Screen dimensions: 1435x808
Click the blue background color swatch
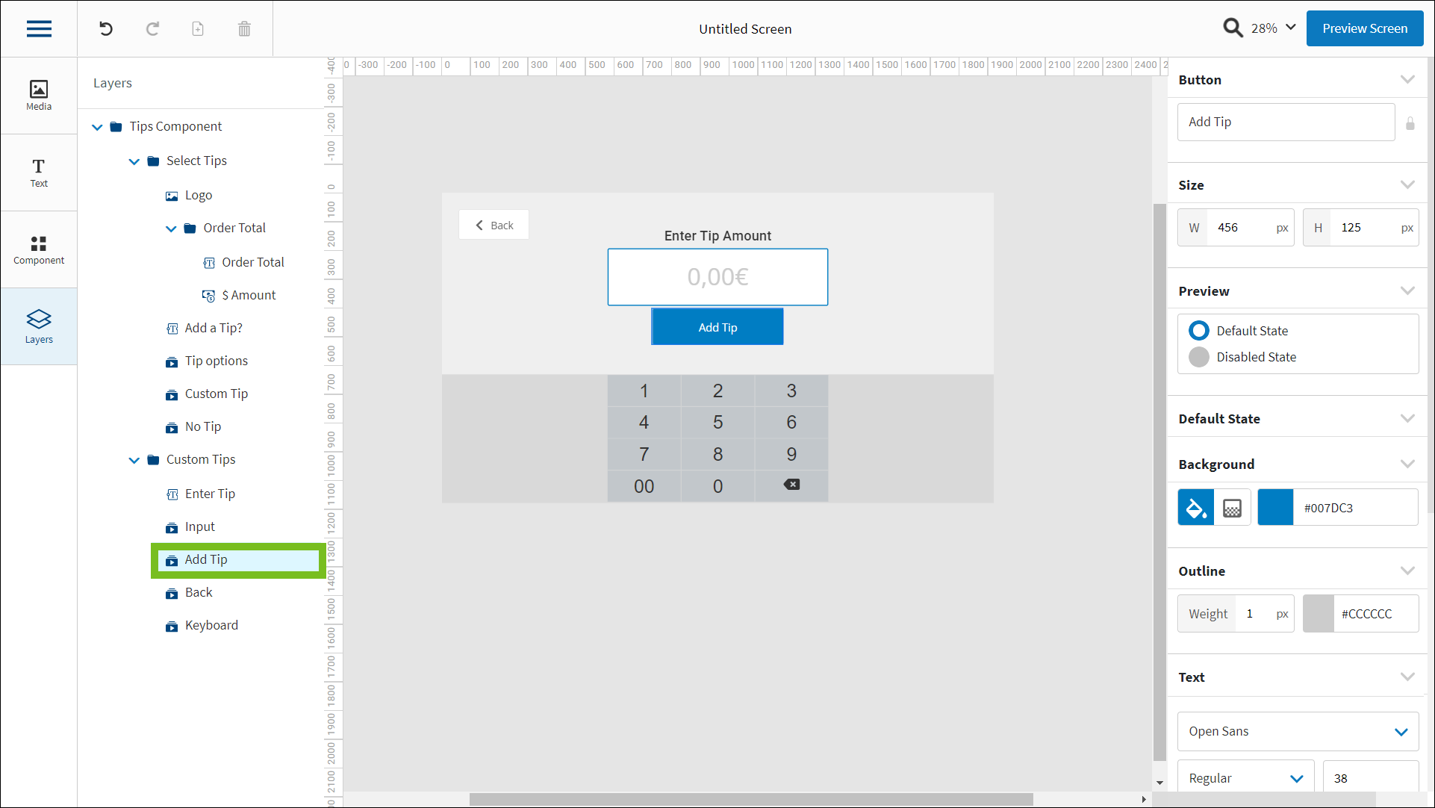[1275, 508]
